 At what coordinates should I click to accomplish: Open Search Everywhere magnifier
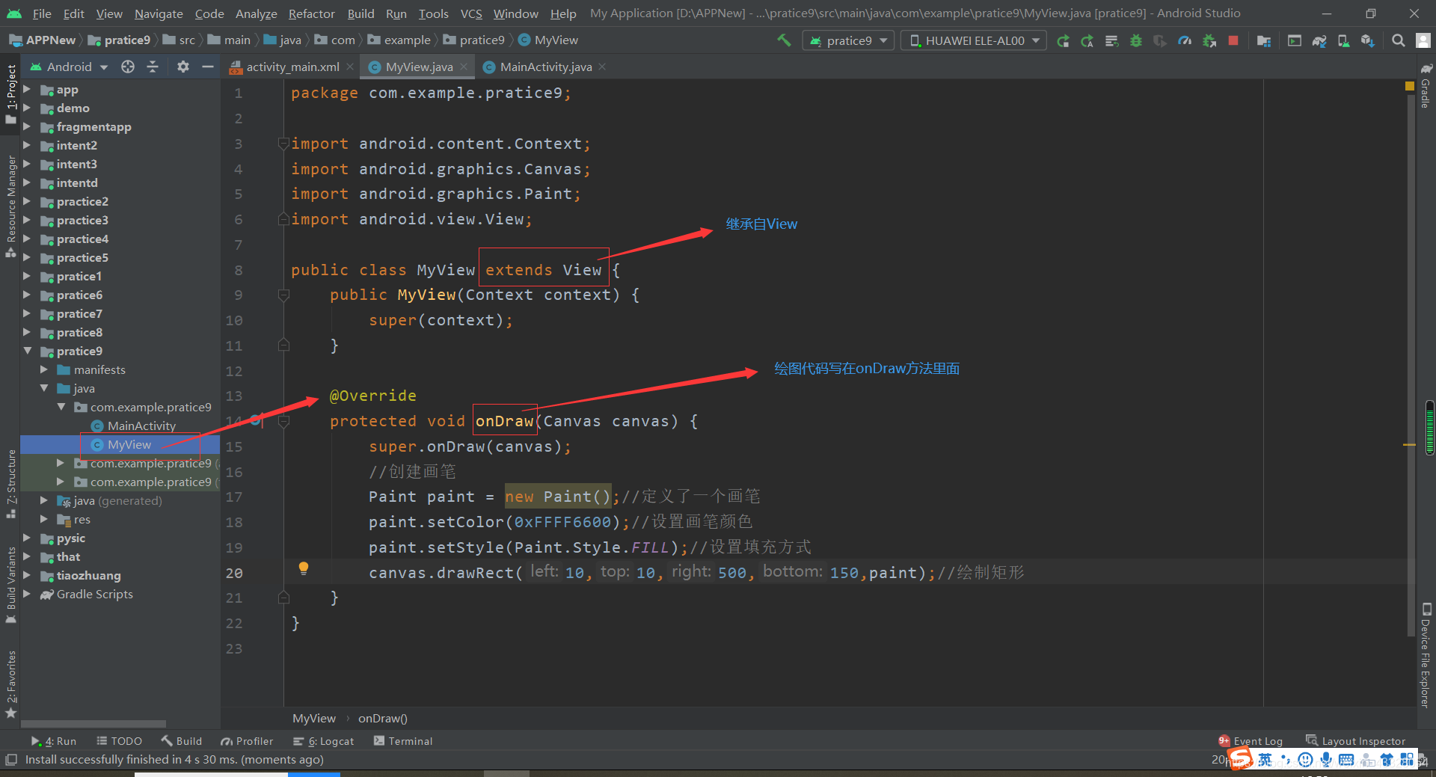tap(1398, 40)
